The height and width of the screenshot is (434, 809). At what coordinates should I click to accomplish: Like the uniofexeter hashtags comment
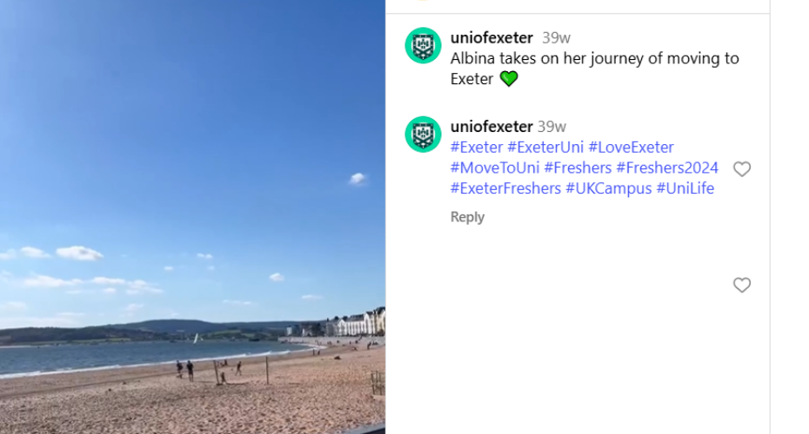pyautogui.click(x=741, y=169)
